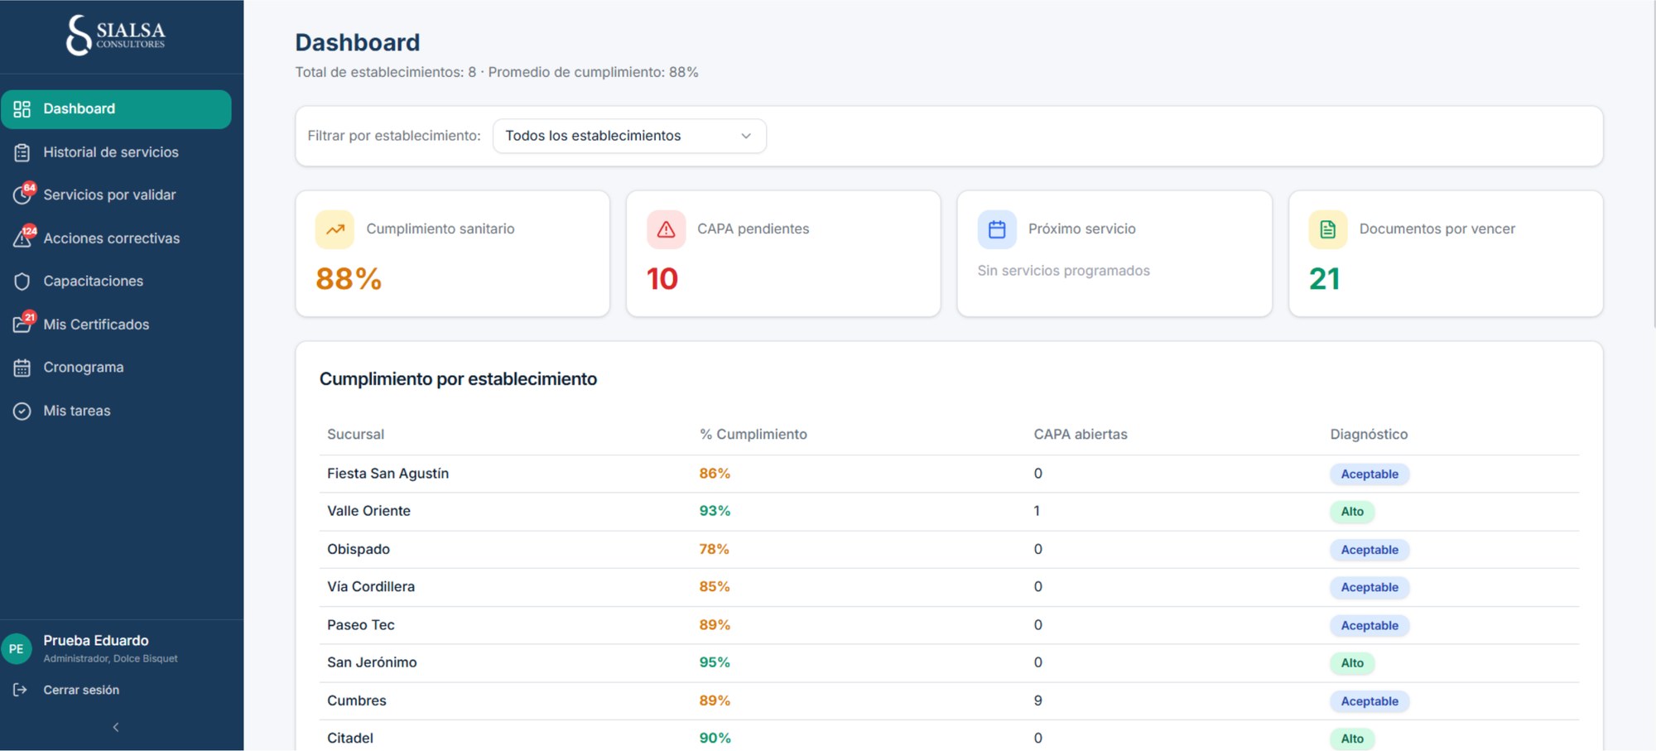Viewport: 1656px width, 751px height.
Task: Click the % Cumplimiento column header
Action: tap(753, 434)
